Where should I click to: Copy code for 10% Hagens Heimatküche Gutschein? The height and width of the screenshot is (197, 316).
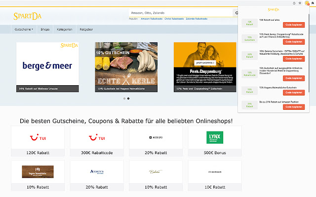tap(294, 93)
